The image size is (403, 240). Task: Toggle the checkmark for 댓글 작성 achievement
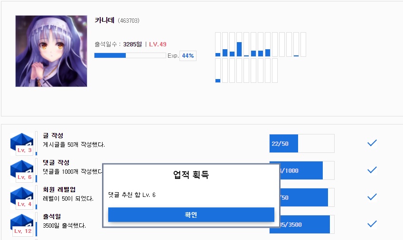(372, 170)
